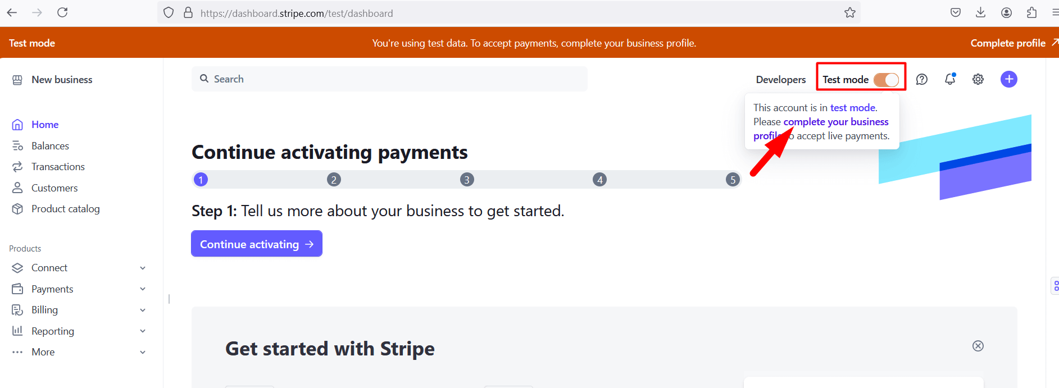Click the purple plus create button
The height and width of the screenshot is (388, 1059).
pyautogui.click(x=1009, y=79)
